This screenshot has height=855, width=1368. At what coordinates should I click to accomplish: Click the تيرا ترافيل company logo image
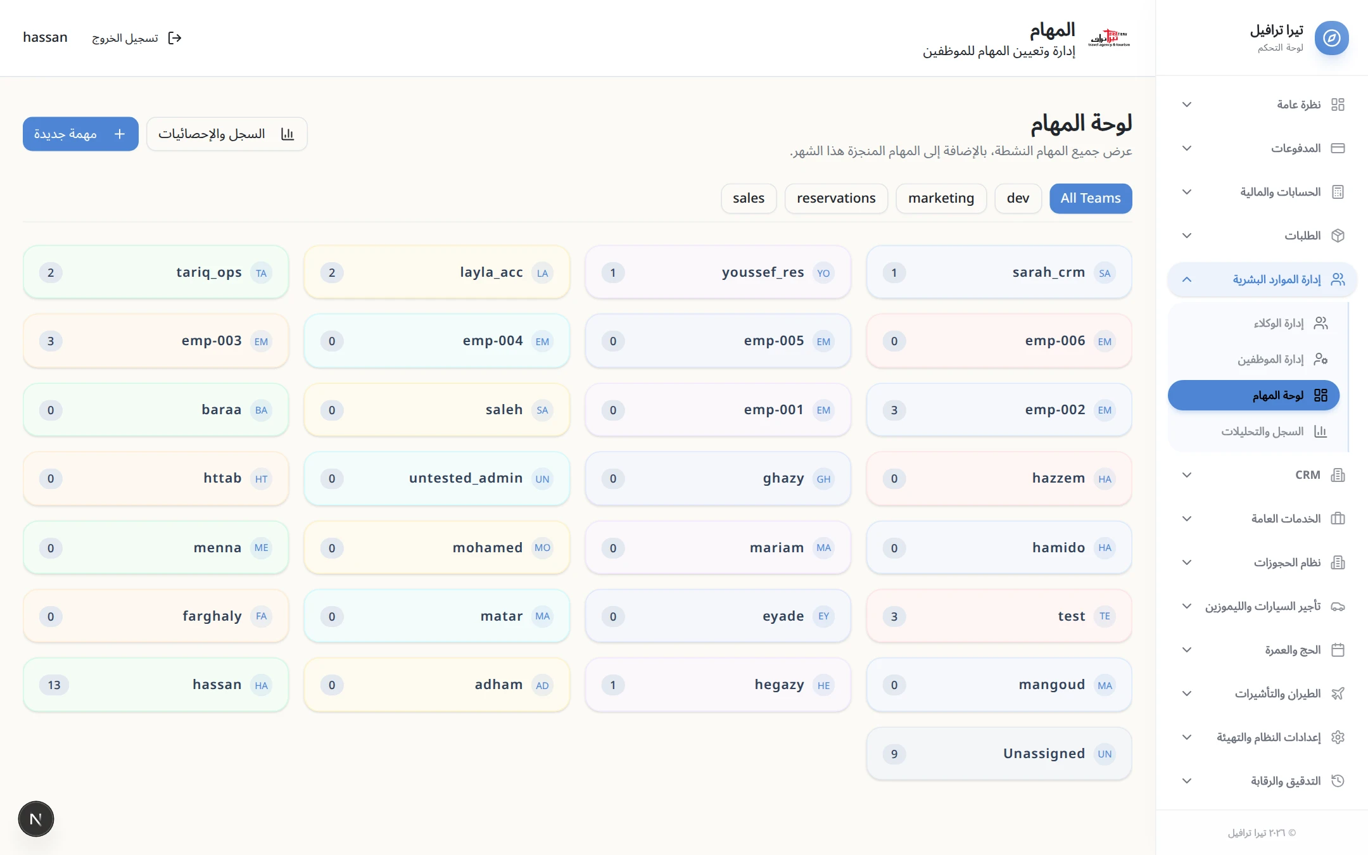tap(1109, 38)
